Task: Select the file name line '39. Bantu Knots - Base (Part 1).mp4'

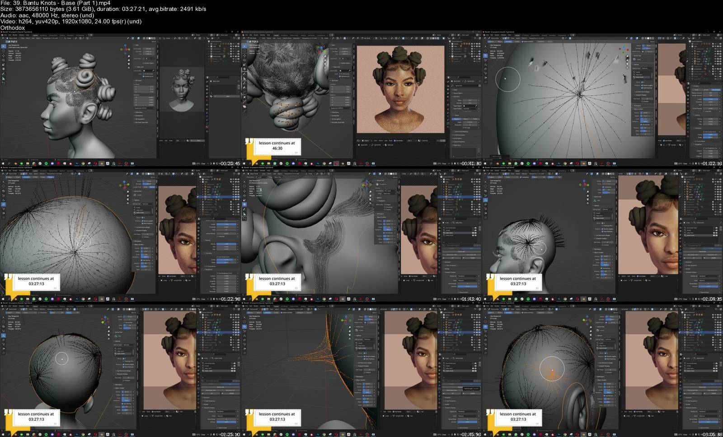Action: 55,3
